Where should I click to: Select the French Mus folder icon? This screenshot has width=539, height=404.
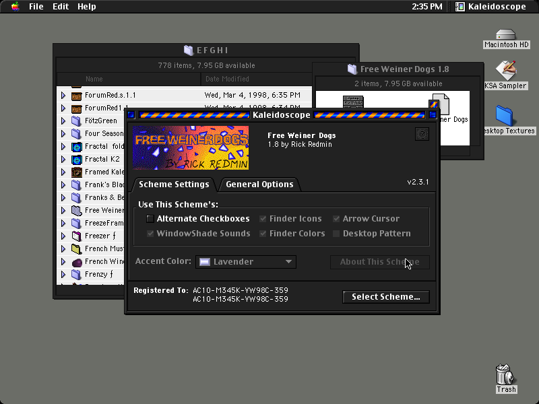pos(76,248)
